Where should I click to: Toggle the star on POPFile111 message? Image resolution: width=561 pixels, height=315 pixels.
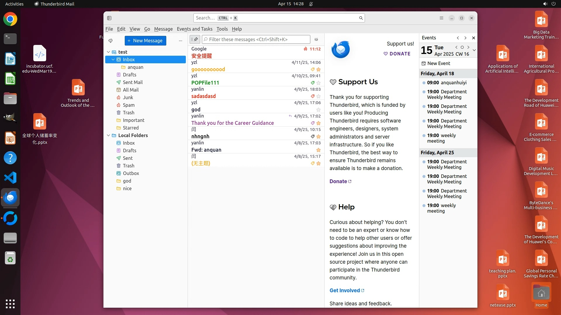click(318, 83)
